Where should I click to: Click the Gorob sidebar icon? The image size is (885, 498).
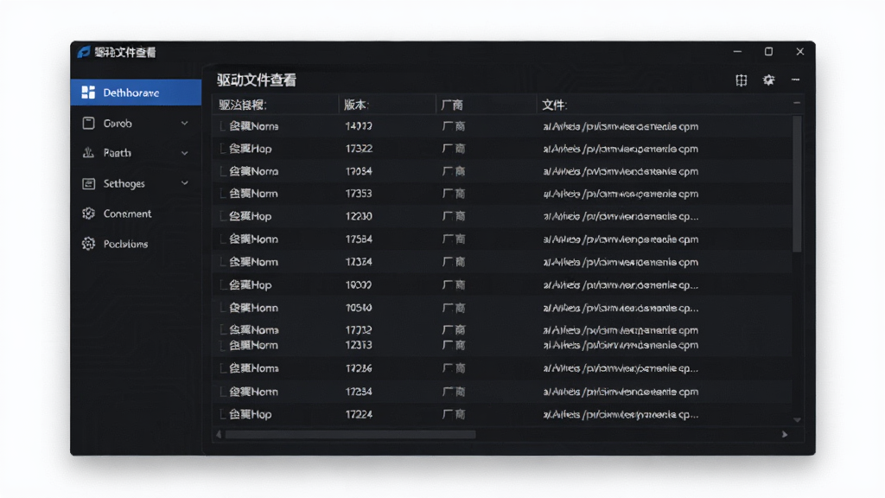click(89, 123)
